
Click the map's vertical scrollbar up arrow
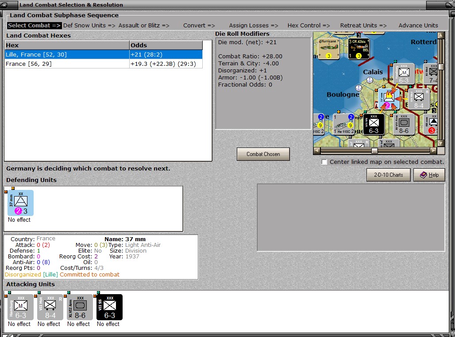[x=441, y=35]
